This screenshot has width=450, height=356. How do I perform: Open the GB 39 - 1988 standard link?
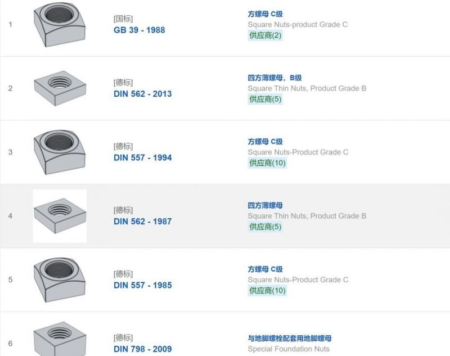[x=139, y=30]
